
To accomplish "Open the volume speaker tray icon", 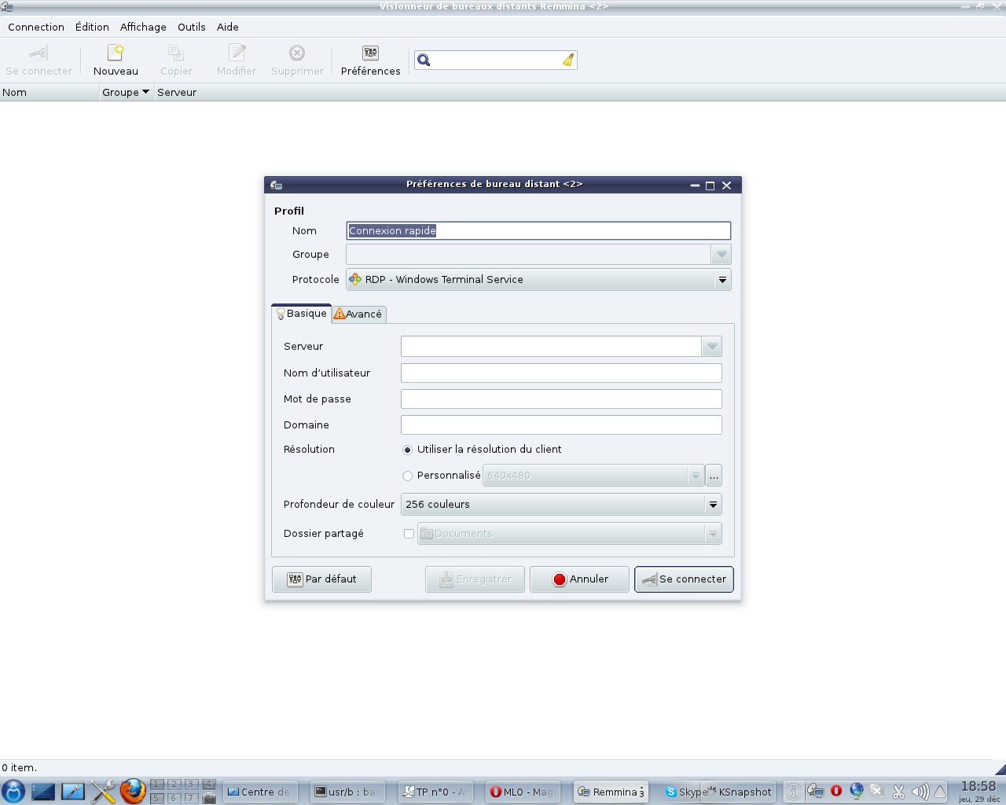I will [x=920, y=791].
